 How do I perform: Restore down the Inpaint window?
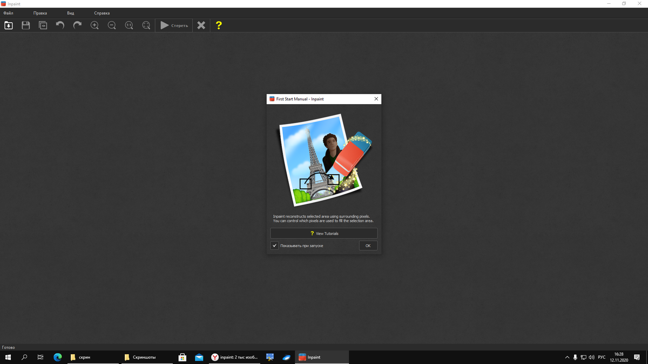(x=624, y=4)
